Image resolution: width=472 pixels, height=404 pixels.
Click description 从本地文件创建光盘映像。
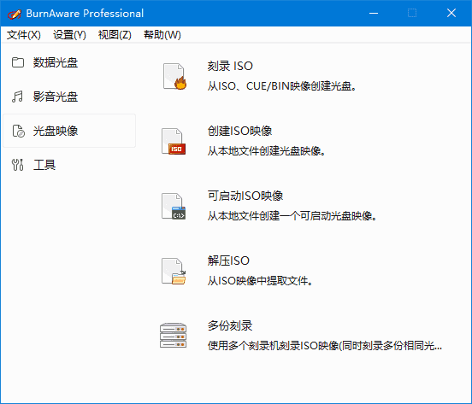pyautogui.click(x=267, y=151)
